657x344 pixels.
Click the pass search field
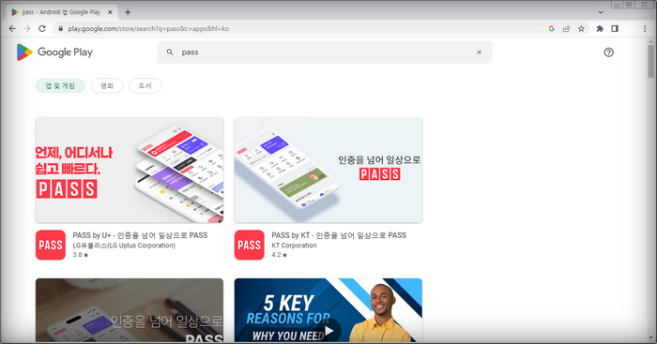tap(325, 52)
